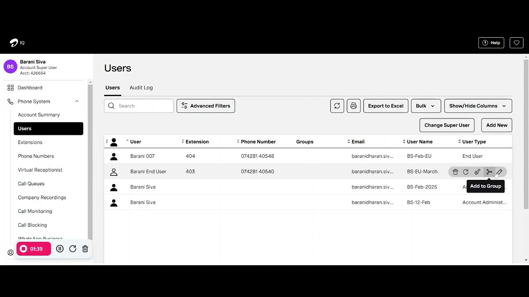
Task: Delete the Barani End User row
Action: (455, 172)
